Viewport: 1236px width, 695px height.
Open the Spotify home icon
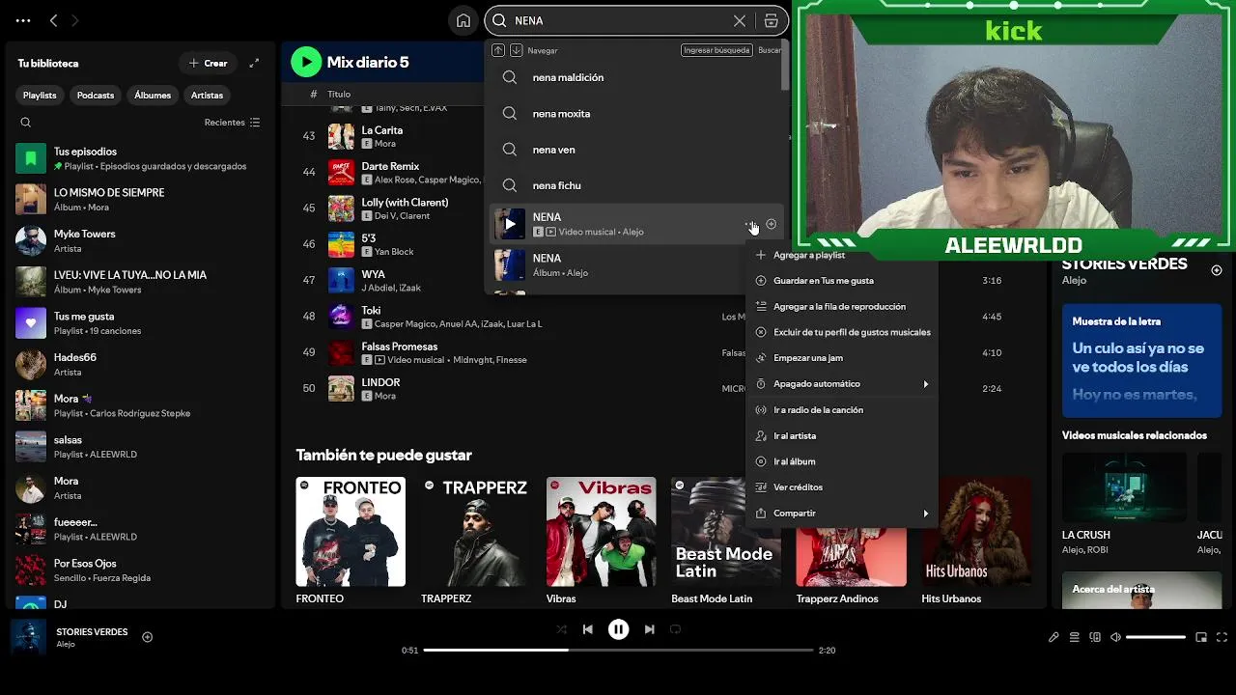[463, 20]
